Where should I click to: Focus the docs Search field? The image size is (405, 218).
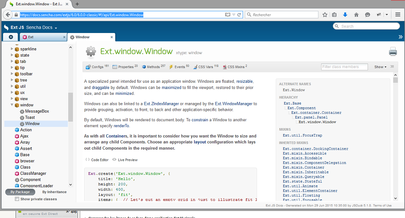(366, 26)
